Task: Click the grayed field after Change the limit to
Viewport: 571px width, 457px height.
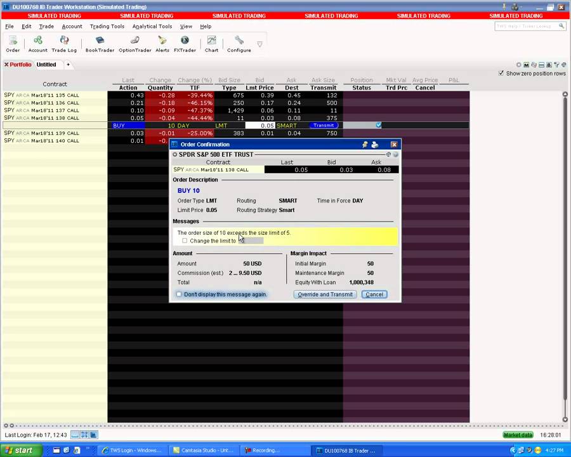Action: tap(251, 241)
